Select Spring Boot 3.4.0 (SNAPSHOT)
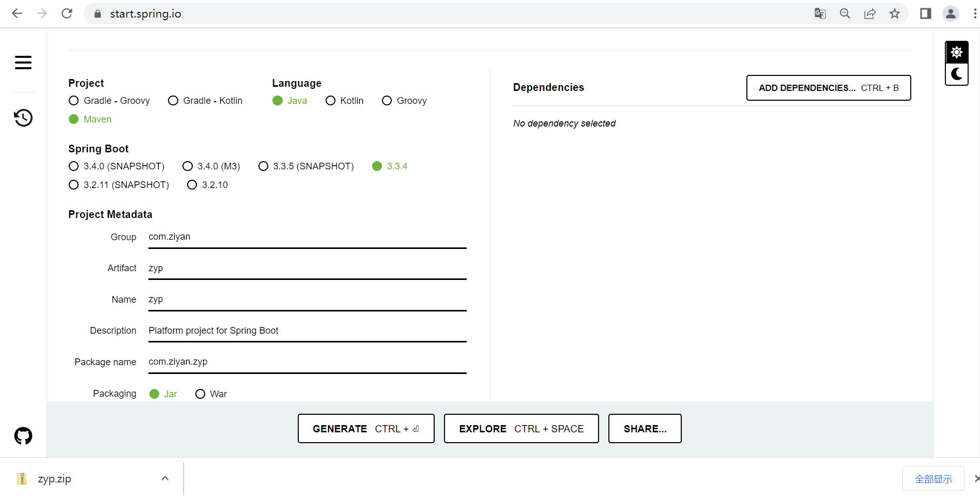Image resolution: width=980 pixels, height=500 pixels. [116, 166]
